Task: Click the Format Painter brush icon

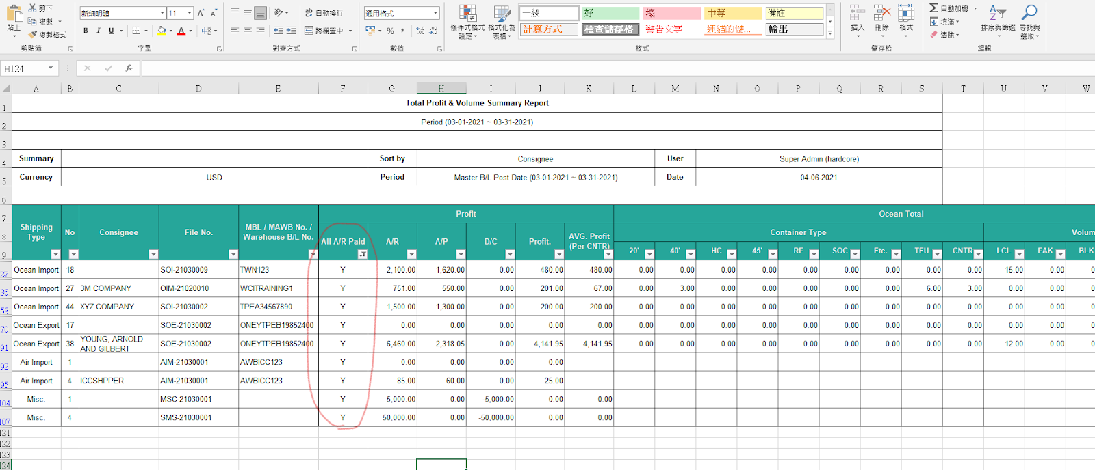Action: coord(33,35)
